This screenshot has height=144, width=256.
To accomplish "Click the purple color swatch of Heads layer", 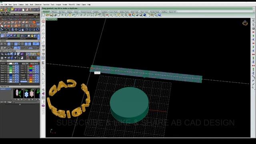I will coord(31,75).
